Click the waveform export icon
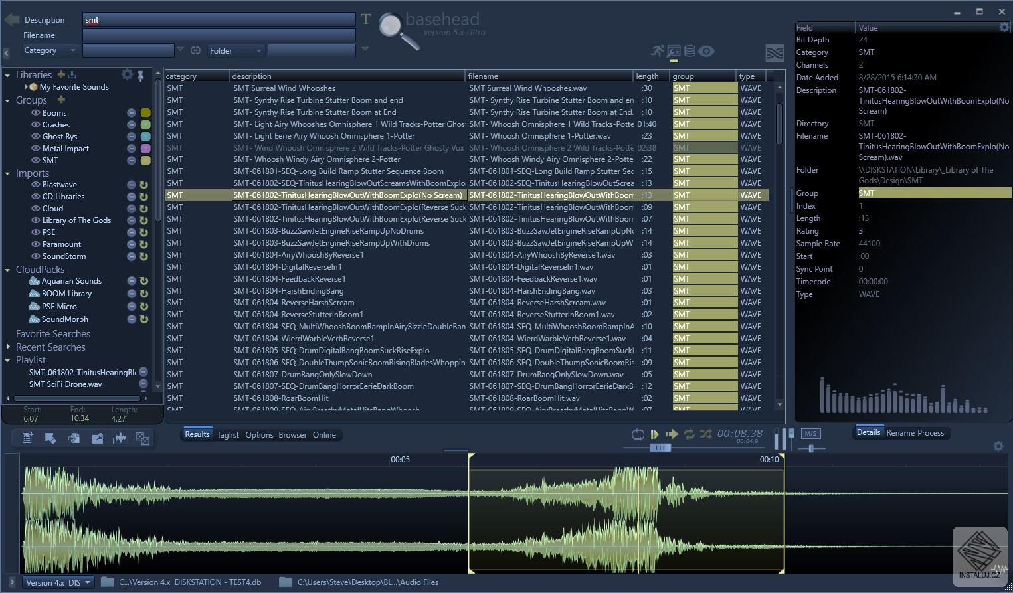1013x593 pixels. coord(120,438)
